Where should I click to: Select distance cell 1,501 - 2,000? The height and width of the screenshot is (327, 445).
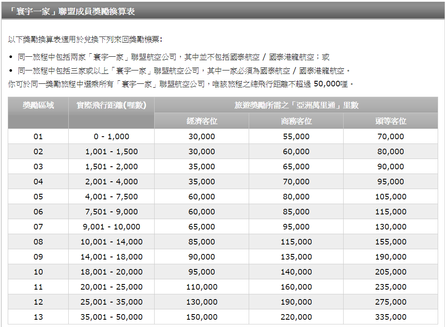tap(112, 167)
